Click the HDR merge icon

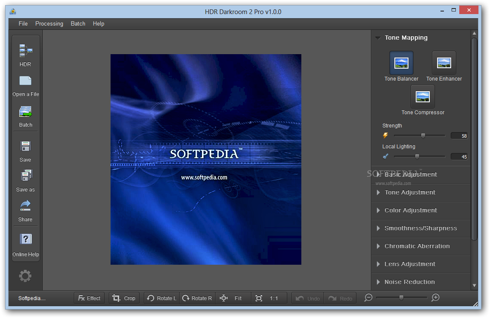click(26, 51)
